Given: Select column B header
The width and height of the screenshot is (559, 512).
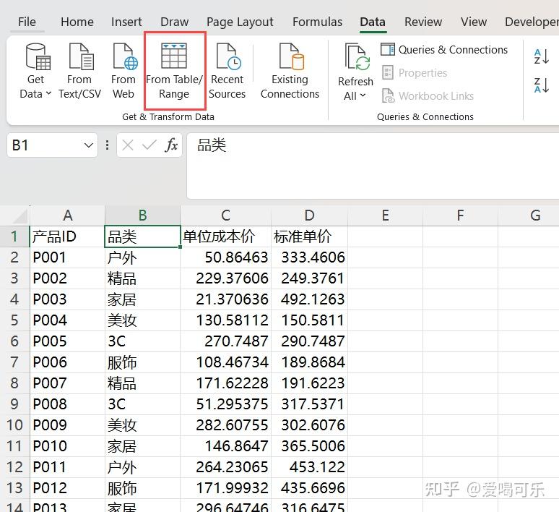Looking at the screenshot, I should click(x=142, y=216).
